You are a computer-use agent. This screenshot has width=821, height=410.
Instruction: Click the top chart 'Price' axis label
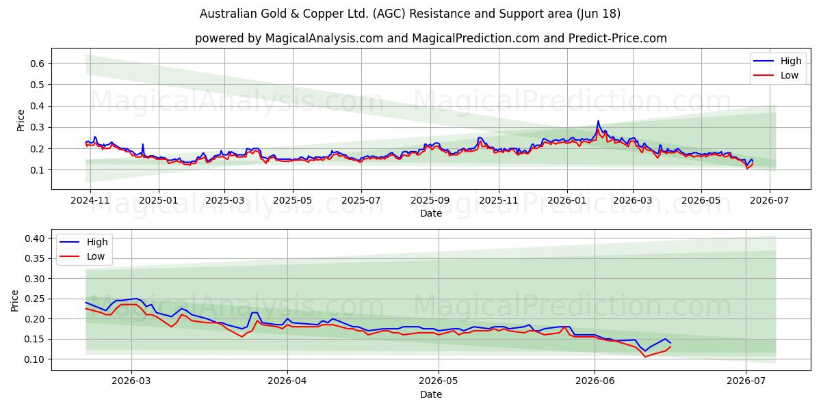coord(21,120)
